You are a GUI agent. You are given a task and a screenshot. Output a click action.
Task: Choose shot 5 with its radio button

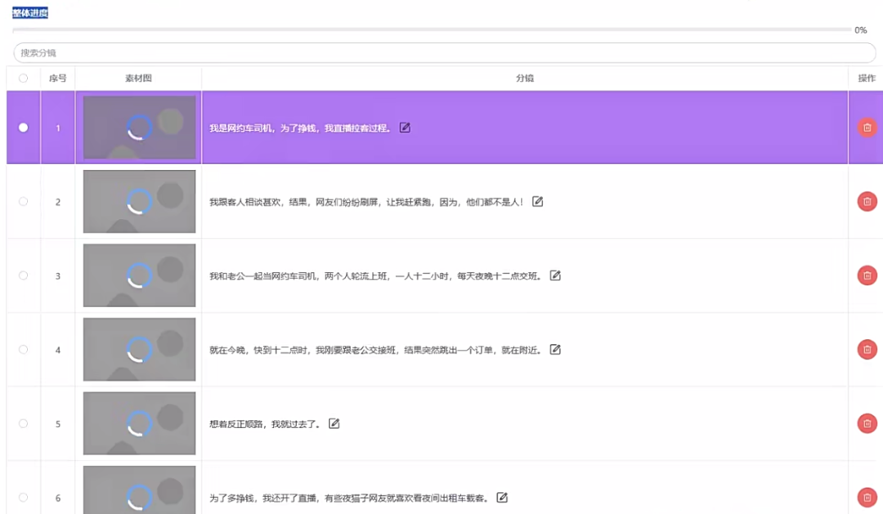click(24, 423)
